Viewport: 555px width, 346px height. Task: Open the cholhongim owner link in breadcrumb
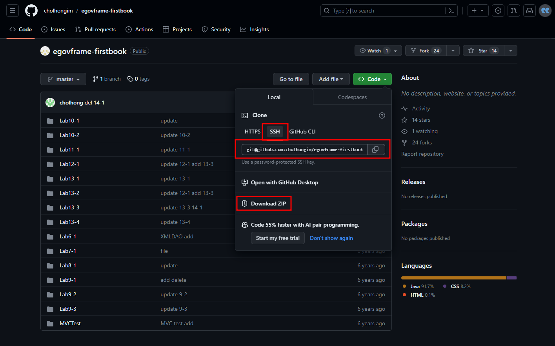click(58, 11)
